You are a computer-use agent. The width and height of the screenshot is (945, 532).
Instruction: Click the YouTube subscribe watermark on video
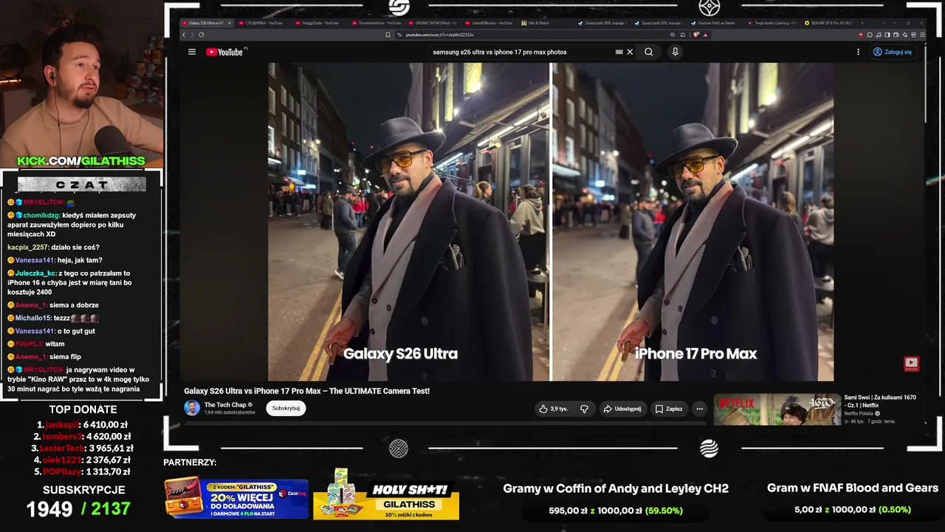click(x=911, y=363)
